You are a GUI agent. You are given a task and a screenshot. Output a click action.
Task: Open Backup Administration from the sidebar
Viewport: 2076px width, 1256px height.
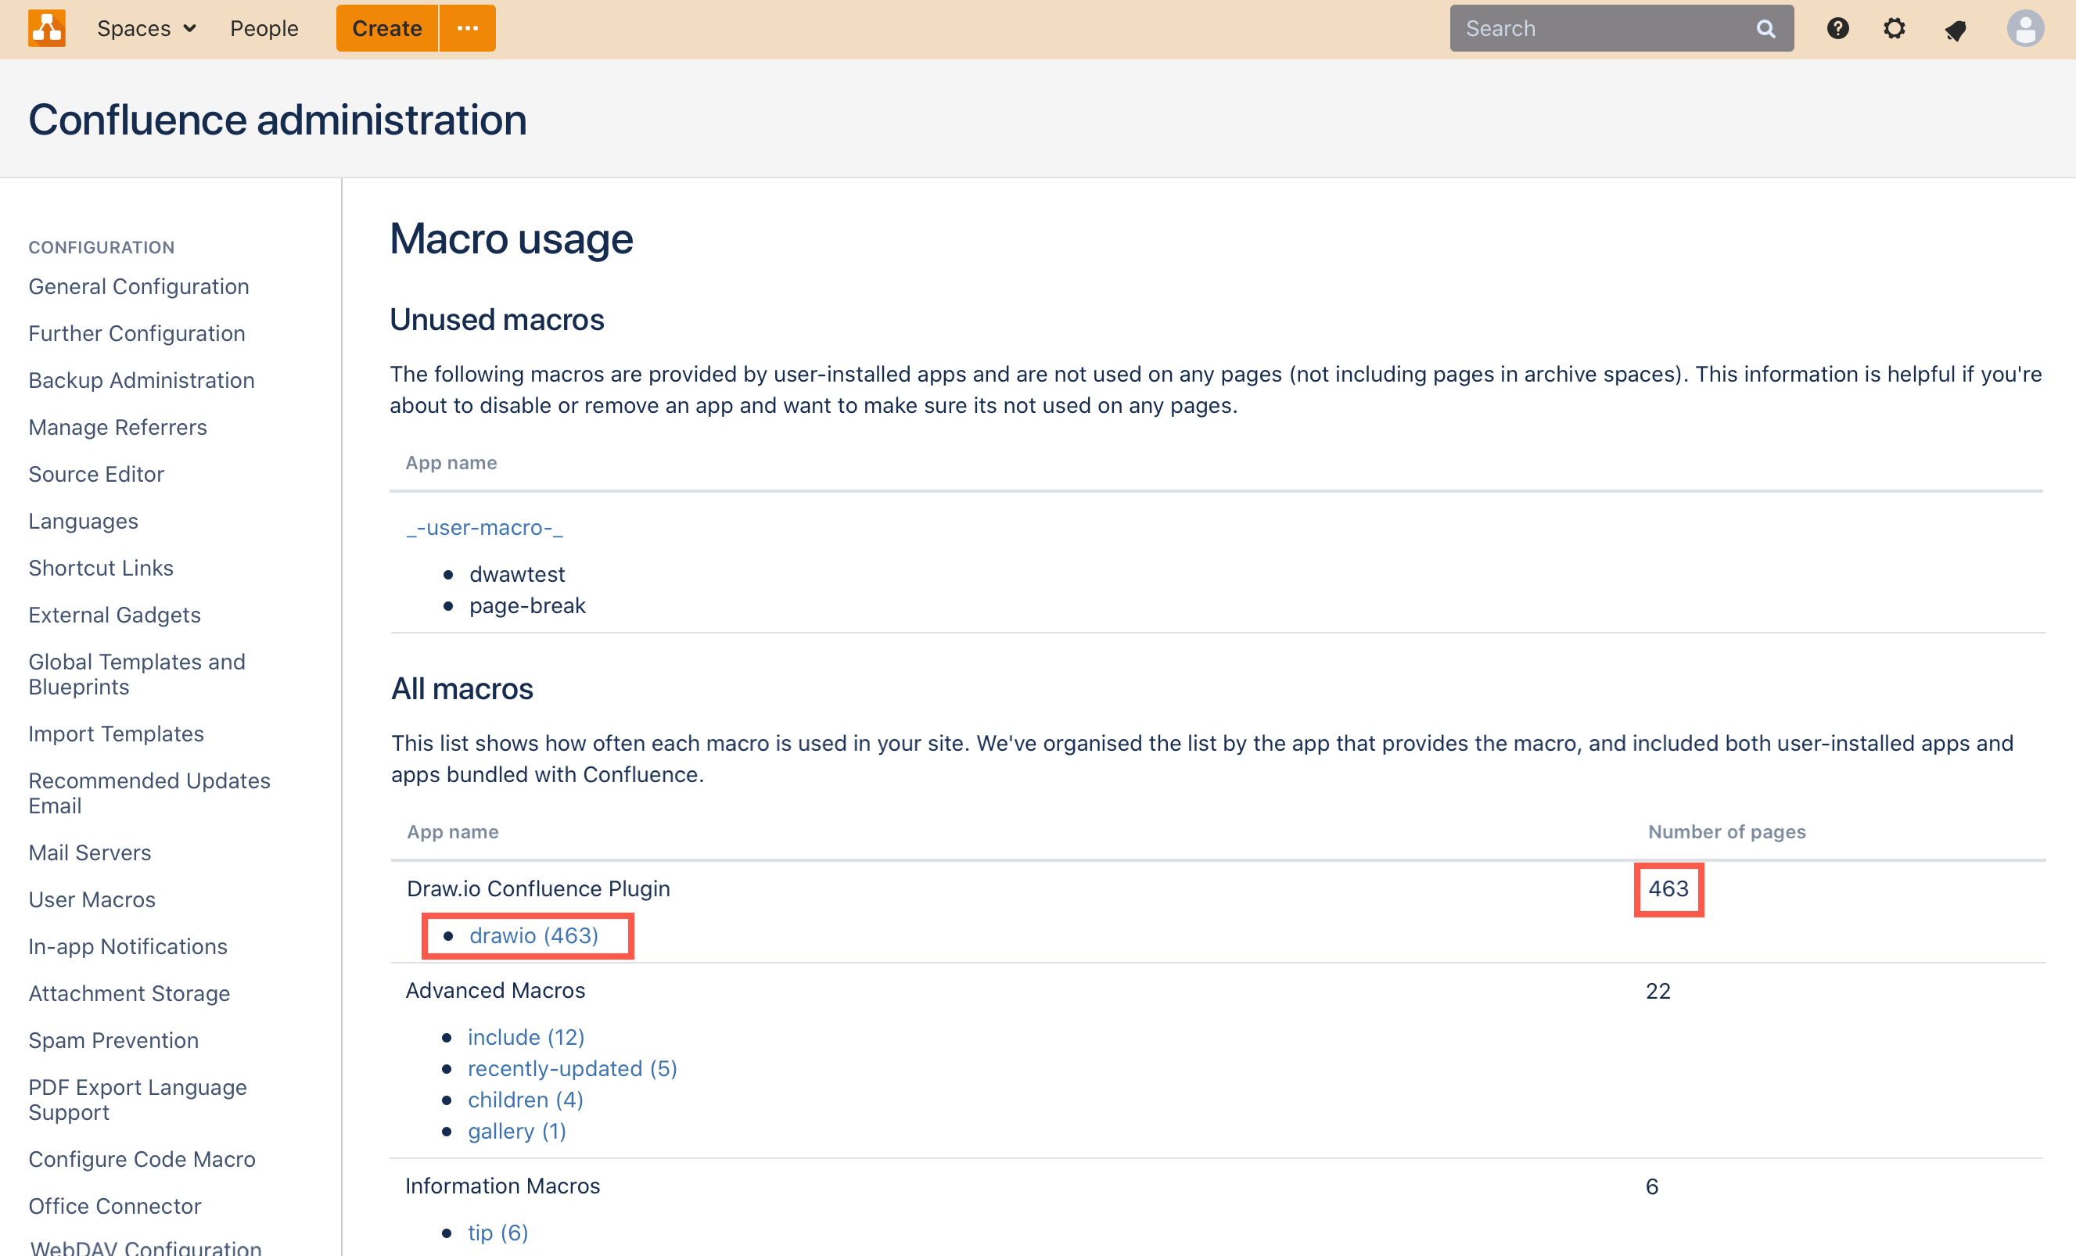point(142,380)
